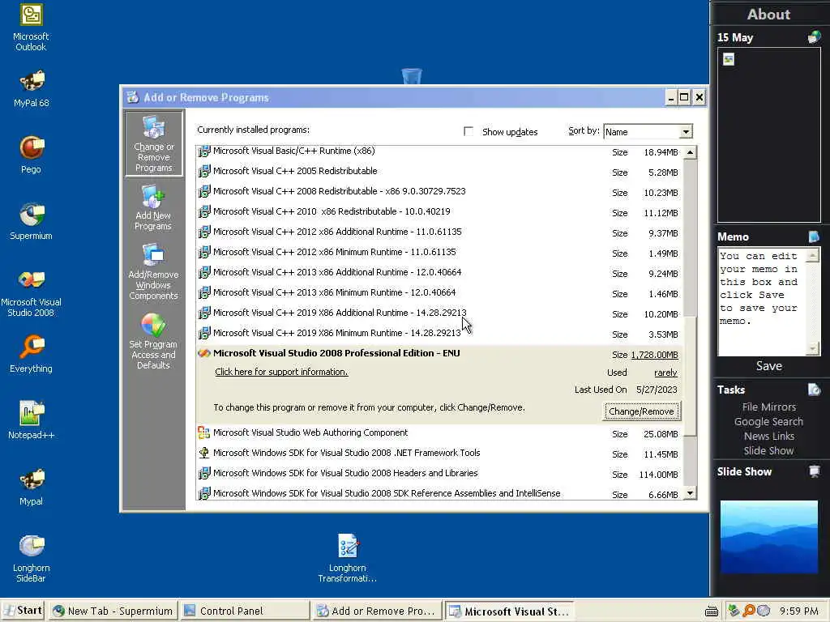Open News Links in Tasks panel
The width and height of the screenshot is (830, 622).
coord(768,437)
